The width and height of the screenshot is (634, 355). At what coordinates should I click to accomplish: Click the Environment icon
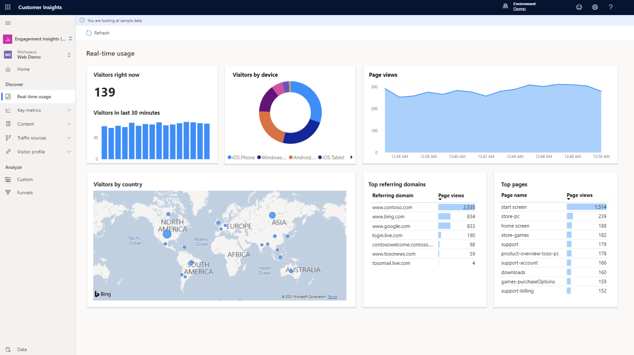(x=505, y=6)
